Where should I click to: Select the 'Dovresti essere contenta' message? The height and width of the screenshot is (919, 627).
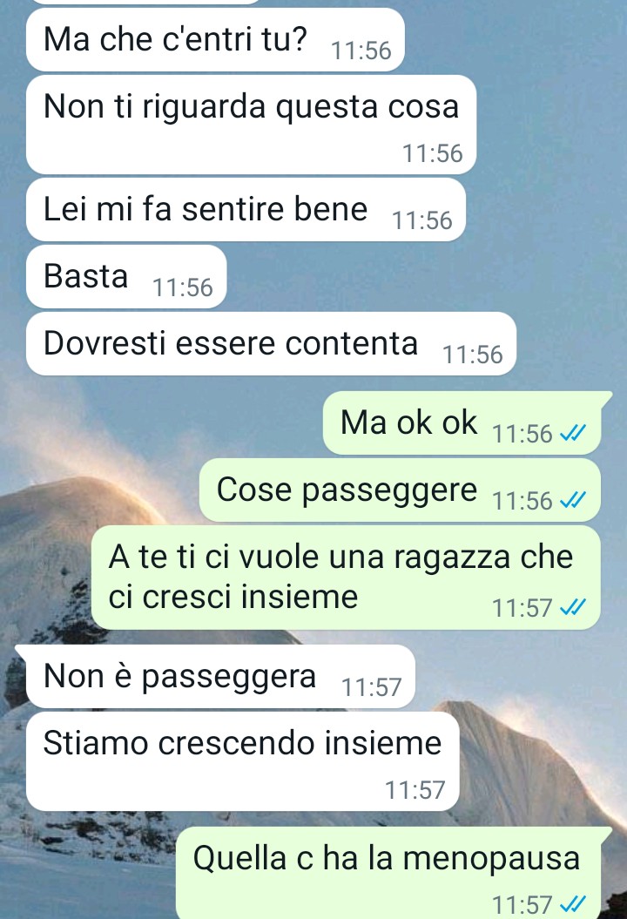(x=271, y=343)
